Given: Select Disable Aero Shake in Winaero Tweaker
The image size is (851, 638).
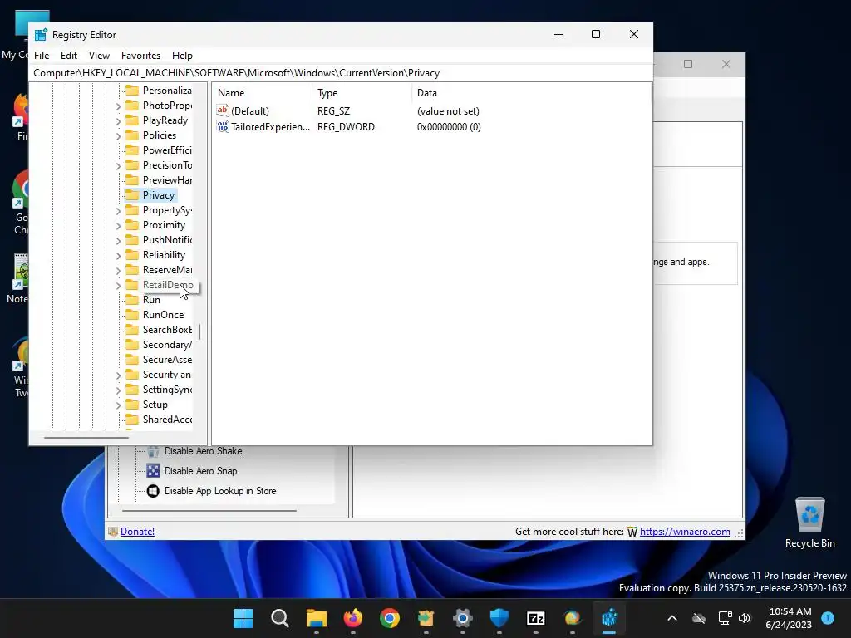Looking at the screenshot, I should click(203, 451).
